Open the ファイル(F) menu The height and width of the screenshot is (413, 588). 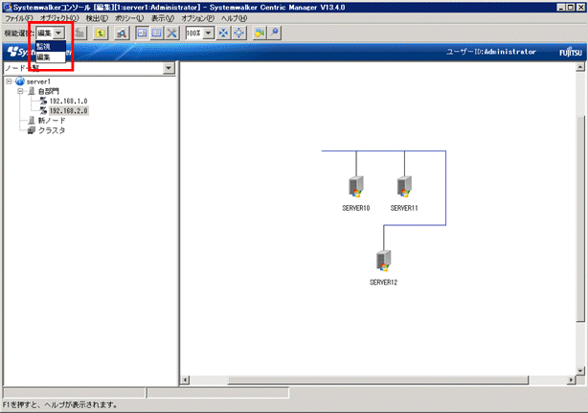(18, 18)
